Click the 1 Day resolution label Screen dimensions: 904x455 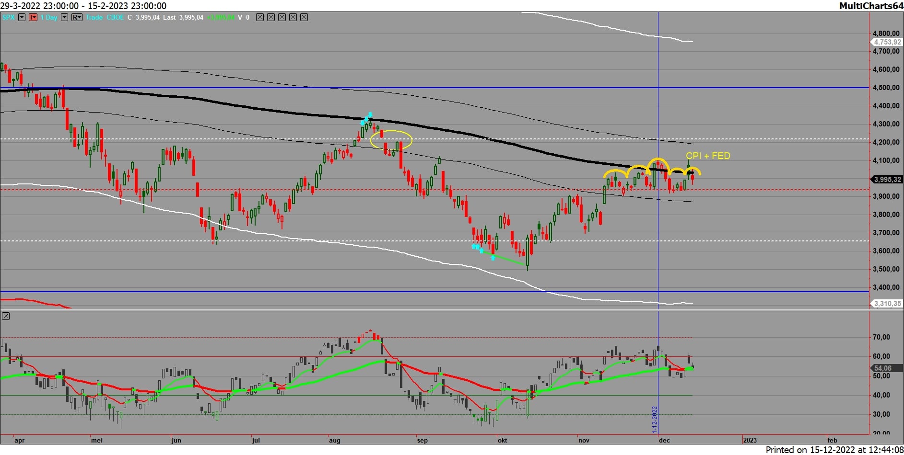49,17
